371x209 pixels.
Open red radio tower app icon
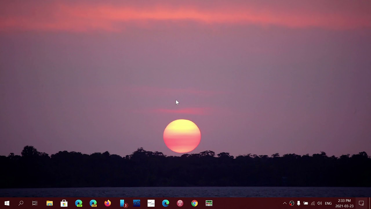(180, 203)
